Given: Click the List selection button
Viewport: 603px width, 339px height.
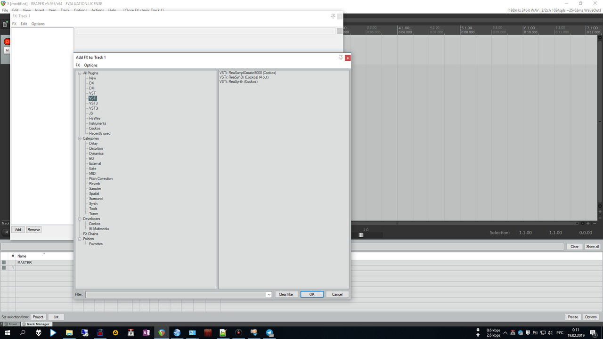Looking at the screenshot, I should point(56,317).
